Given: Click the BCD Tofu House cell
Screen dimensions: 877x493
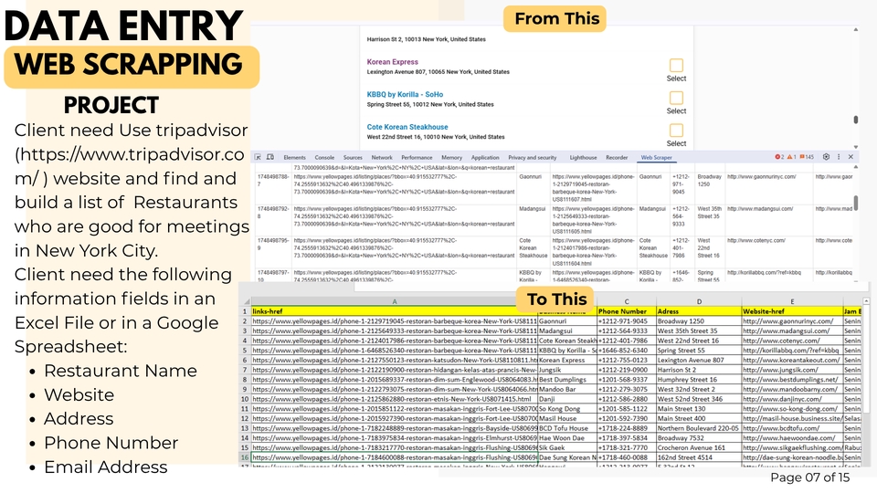Looking at the screenshot, I should (567, 428).
